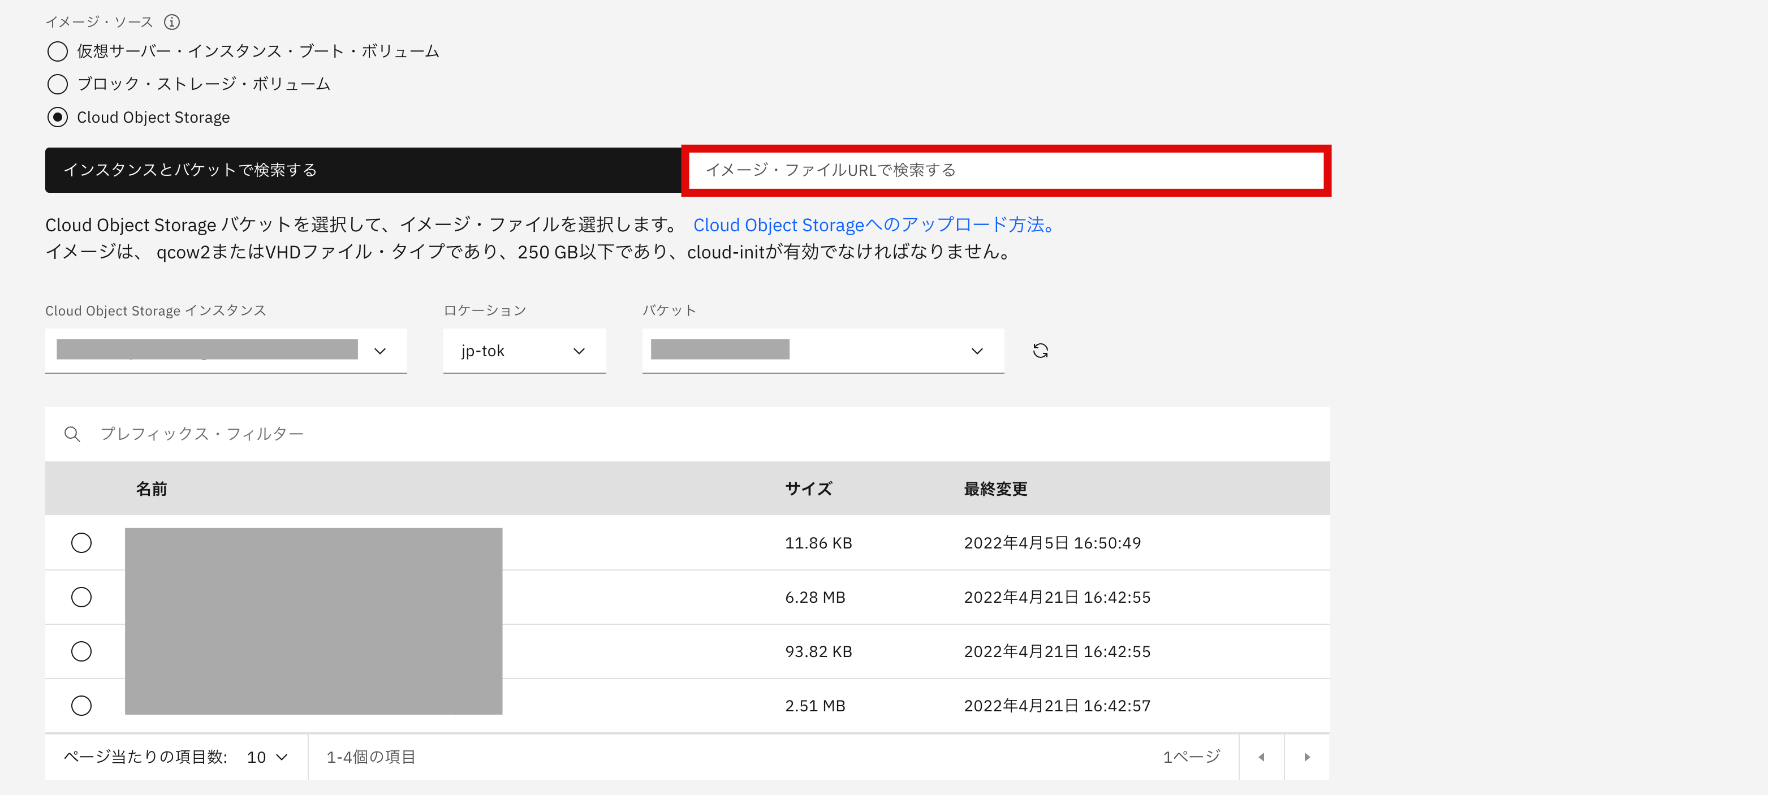The height and width of the screenshot is (795, 1768).
Task: Select the first image file row radio button
Action: (81, 542)
